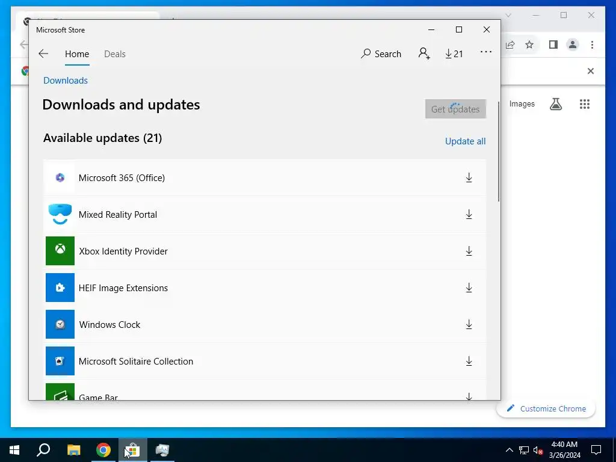616x462 pixels.
Task: Open Search Labs flask icon in Chrome
Action: pyautogui.click(x=555, y=103)
